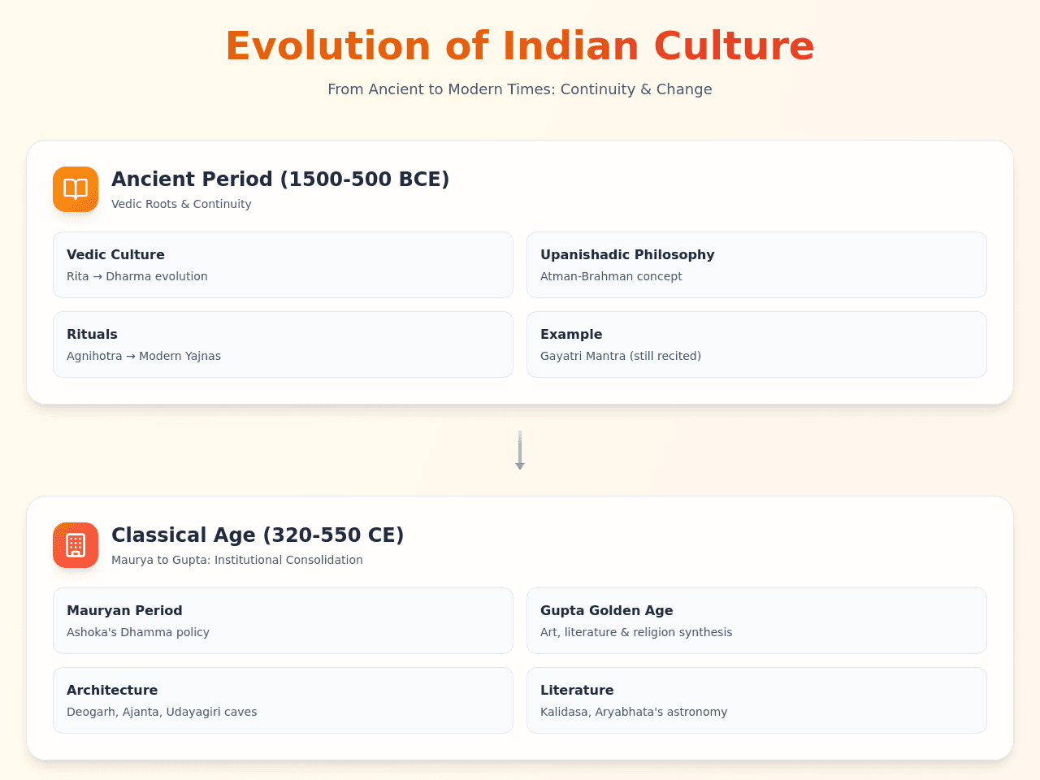Click the Ancient Period (1500-500 BCE) heading
The image size is (1040, 780).
pos(280,179)
